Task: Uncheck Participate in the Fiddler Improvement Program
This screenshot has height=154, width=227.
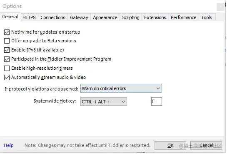Action: 7,59
